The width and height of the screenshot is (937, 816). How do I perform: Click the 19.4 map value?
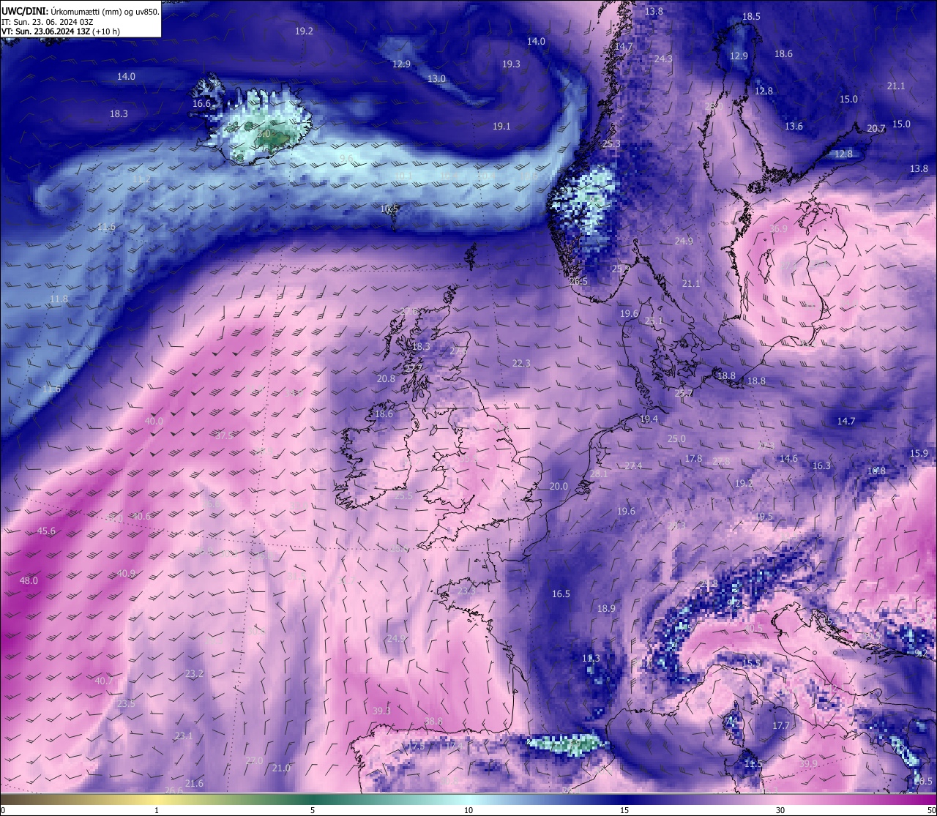[649, 419]
